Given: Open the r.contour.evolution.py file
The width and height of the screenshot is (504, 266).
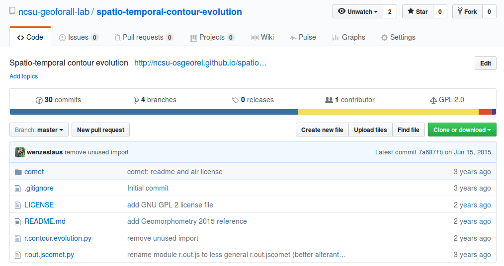Looking at the screenshot, I should (58, 238).
